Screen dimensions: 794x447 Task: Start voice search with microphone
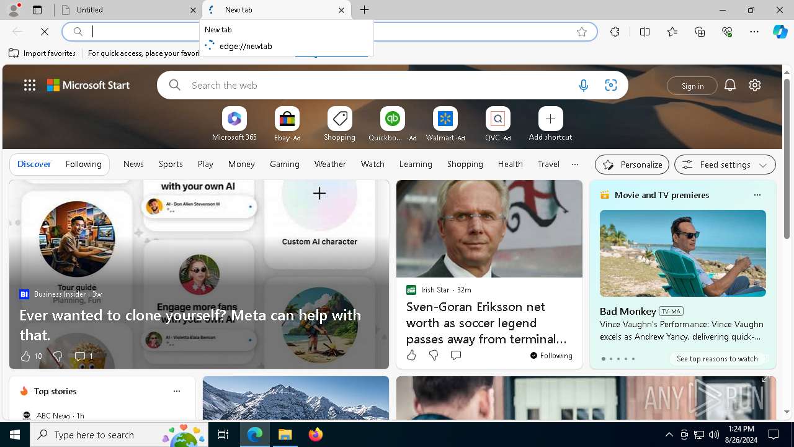click(583, 85)
